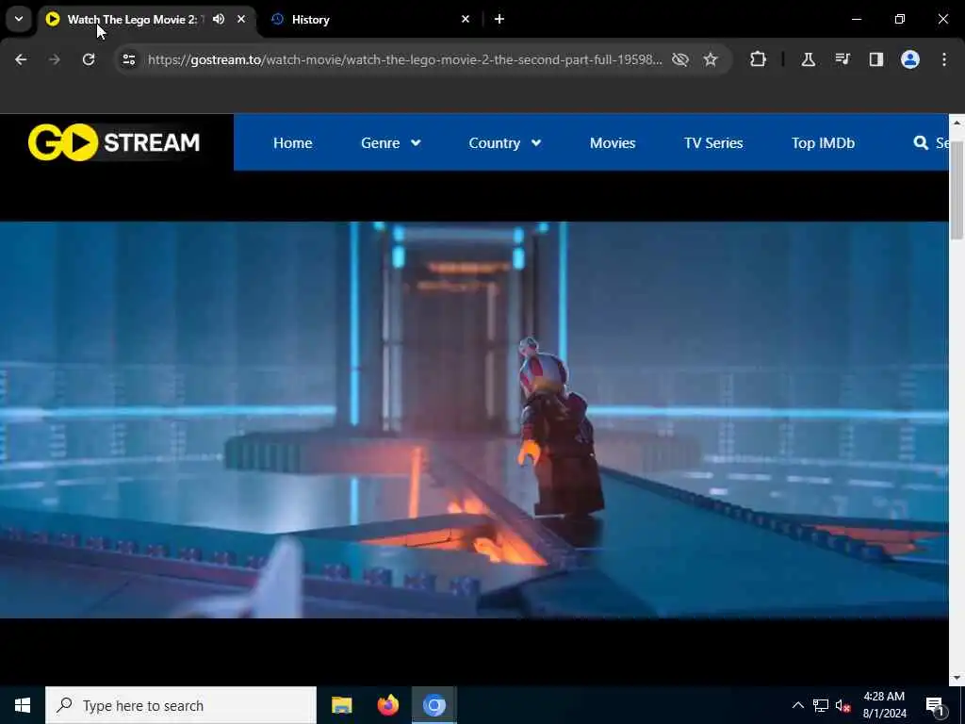Open the Extensions puzzle icon
The image size is (965, 724).
tap(759, 59)
